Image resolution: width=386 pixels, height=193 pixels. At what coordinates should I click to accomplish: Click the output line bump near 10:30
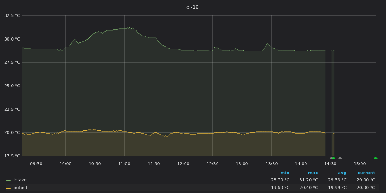pos(92,129)
